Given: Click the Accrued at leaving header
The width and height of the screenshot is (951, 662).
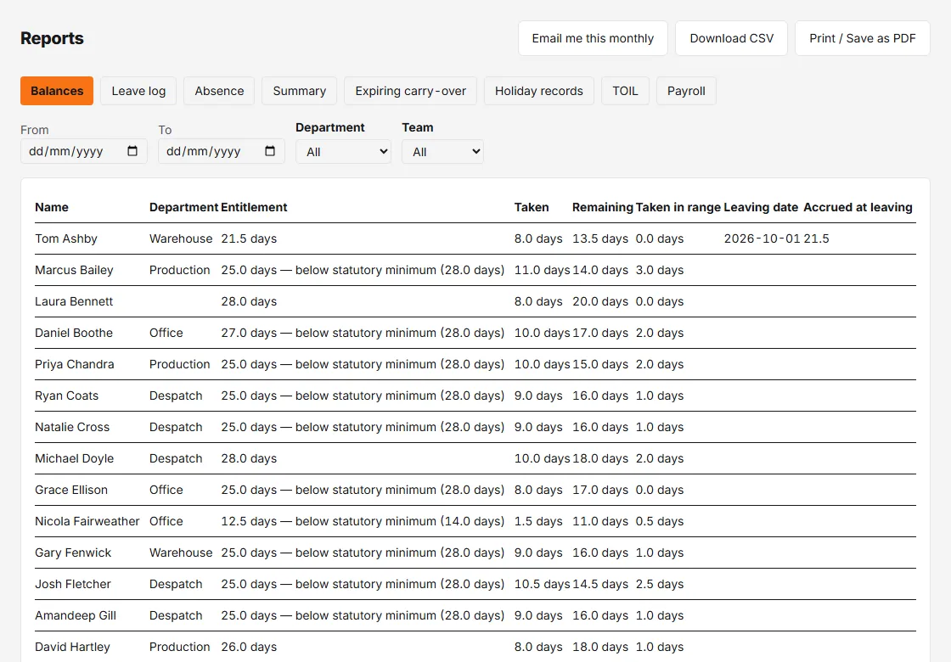Looking at the screenshot, I should pyautogui.click(x=858, y=207).
